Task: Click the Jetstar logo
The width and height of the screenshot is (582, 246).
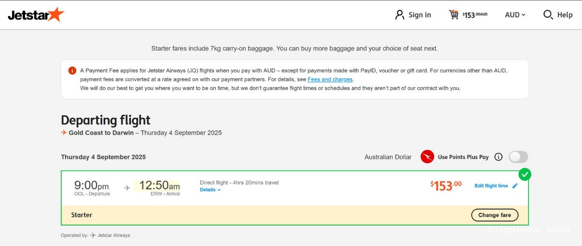Action: (36, 15)
